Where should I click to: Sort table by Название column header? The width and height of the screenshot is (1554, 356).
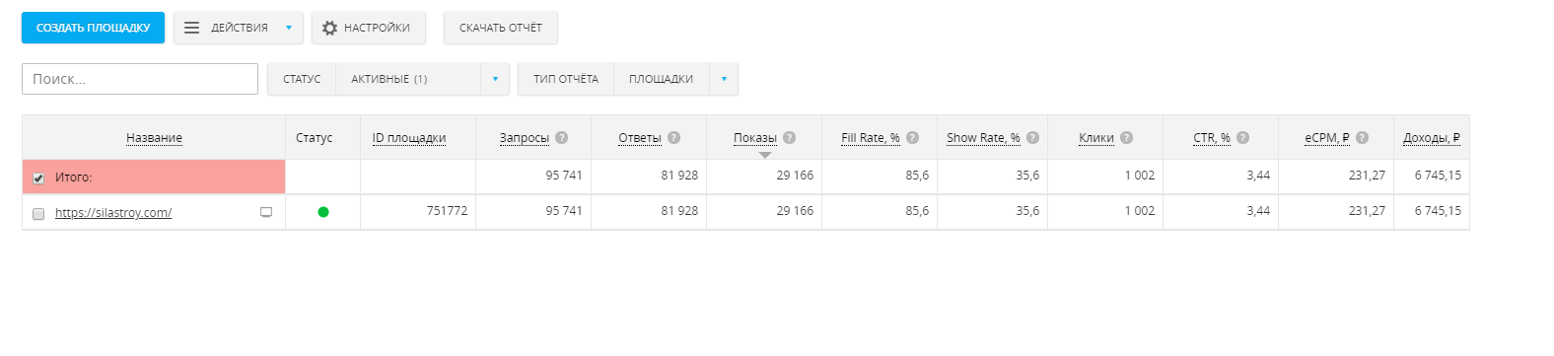[x=154, y=138]
